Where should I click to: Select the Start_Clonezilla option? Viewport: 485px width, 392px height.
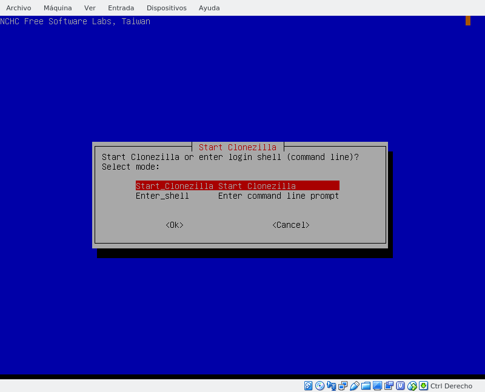pos(238,186)
